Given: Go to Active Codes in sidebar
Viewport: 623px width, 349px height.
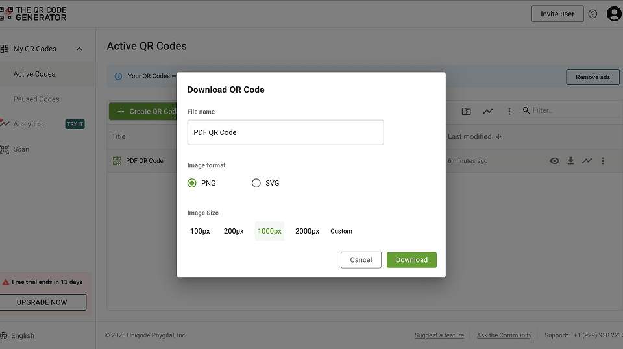Looking at the screenshot, I should (x=34, y=74).
